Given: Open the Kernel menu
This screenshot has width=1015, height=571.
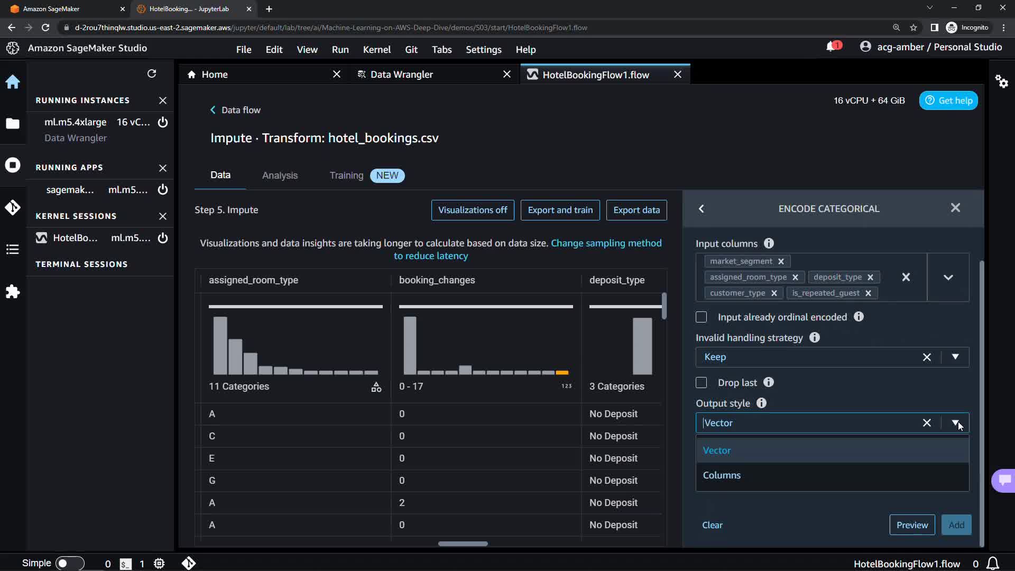Looking at the screenshot, I should 376,50.
